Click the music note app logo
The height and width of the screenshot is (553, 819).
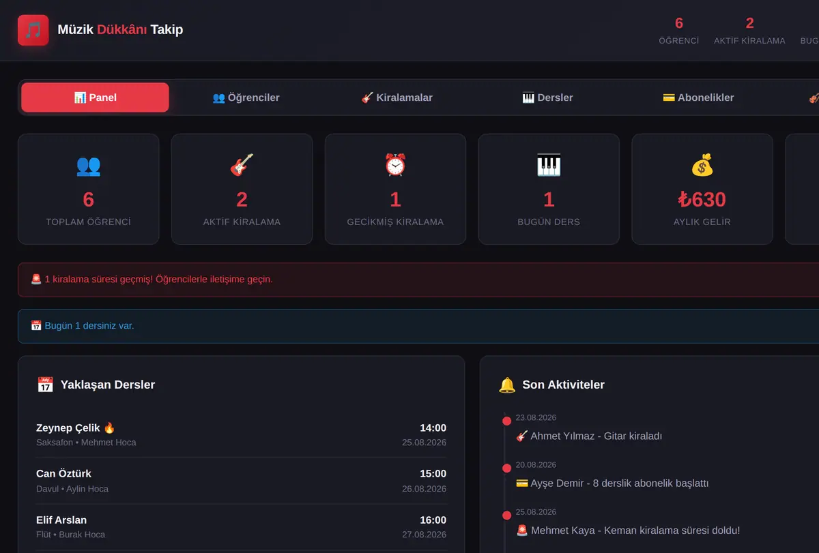coord(33,30)
